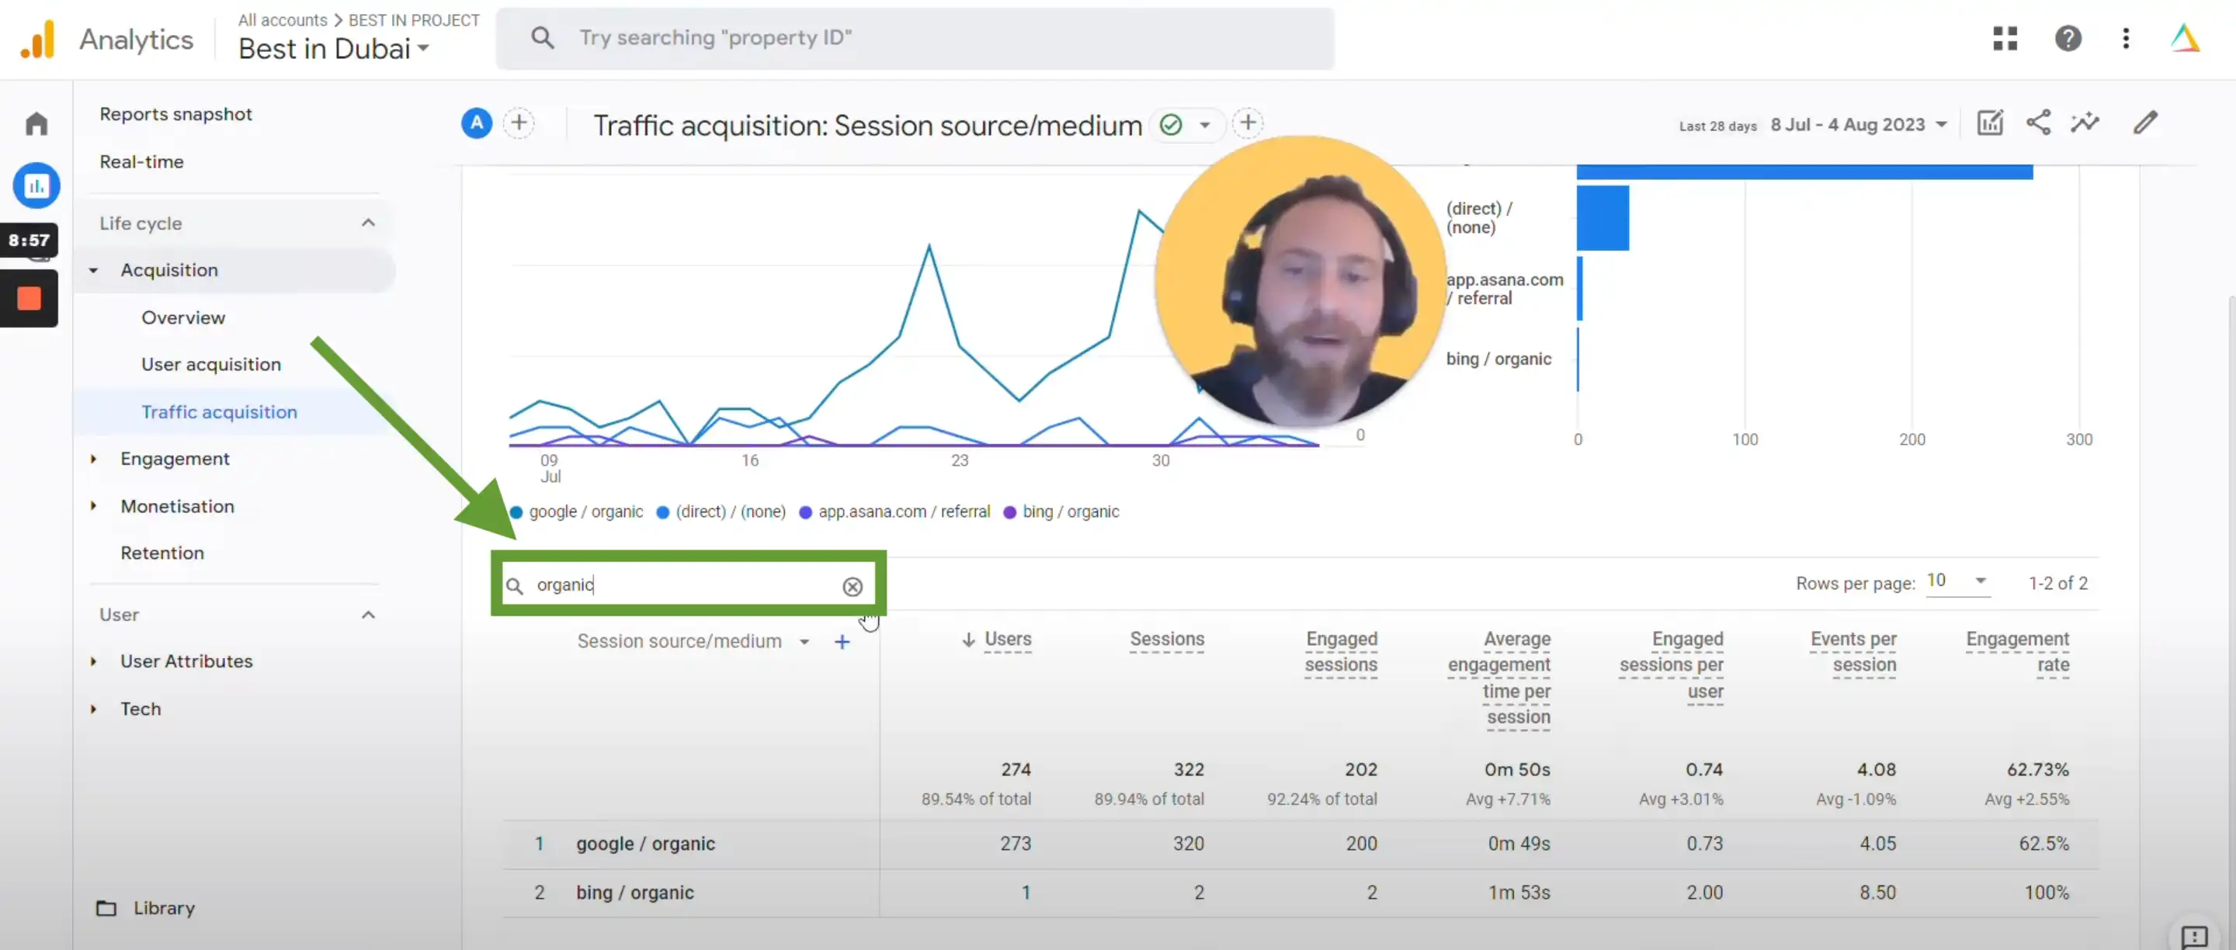Image resolution: width=2236 pixels, height=950 pixels.
Task: Sort by Engaged sessions per user header
Action: point(1671,665)
